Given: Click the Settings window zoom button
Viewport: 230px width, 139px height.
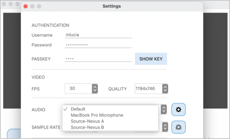Looking at the screenshot, I should pyautogui.click(x=39, y=6).
